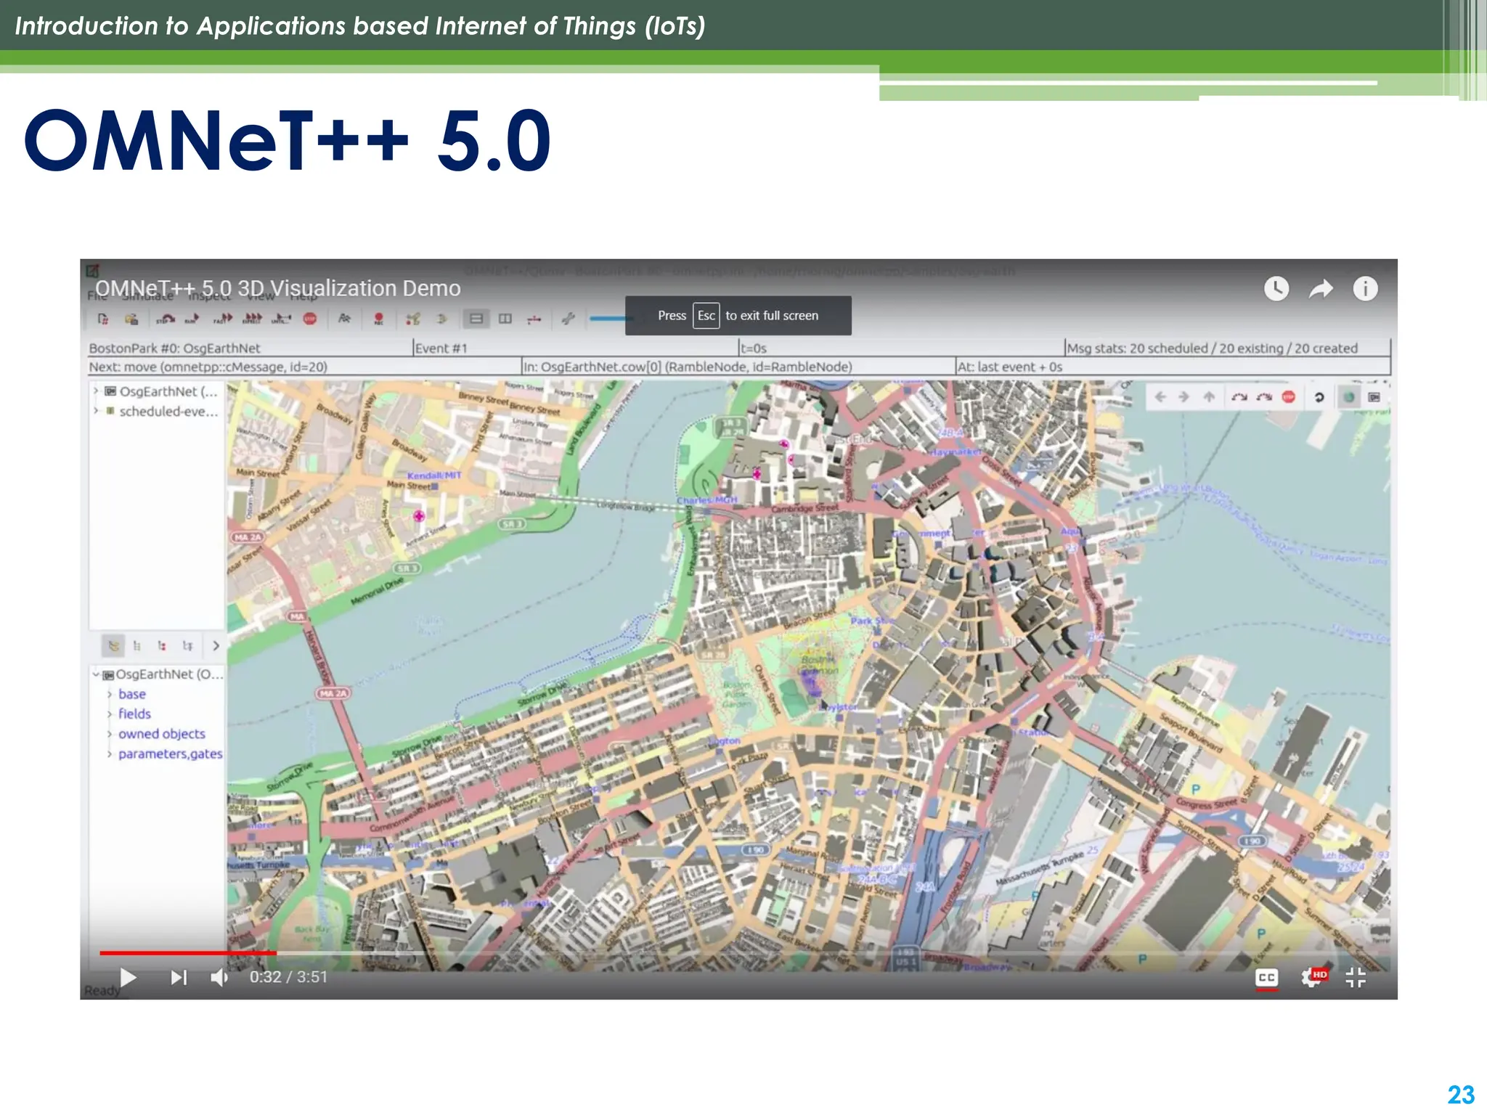
Task: Click the Watch Later clock icon
Action: 1276,289
